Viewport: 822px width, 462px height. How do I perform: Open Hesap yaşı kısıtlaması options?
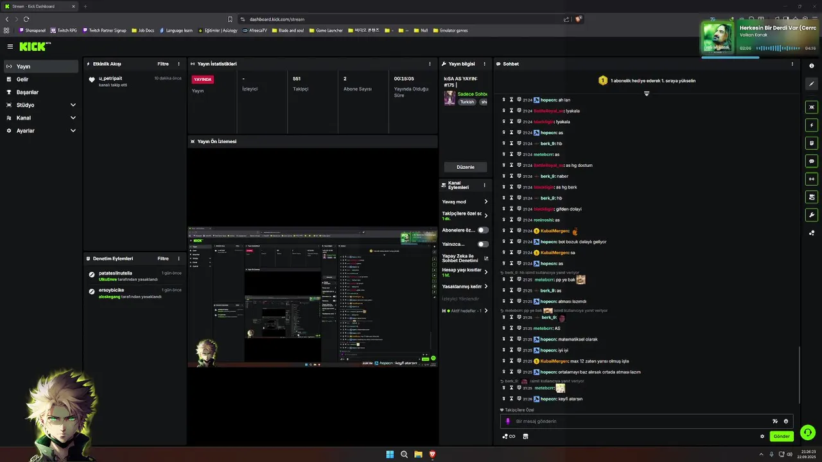pos(465,272)
